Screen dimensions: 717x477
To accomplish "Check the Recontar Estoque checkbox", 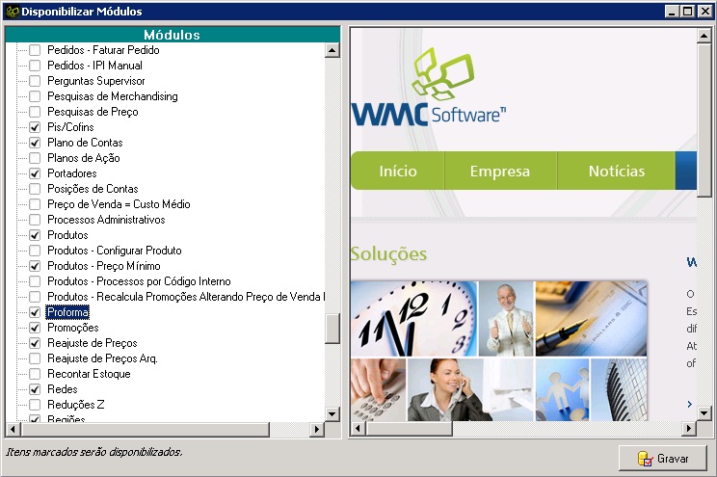I will pyautogui.click(x=35, y=374).
